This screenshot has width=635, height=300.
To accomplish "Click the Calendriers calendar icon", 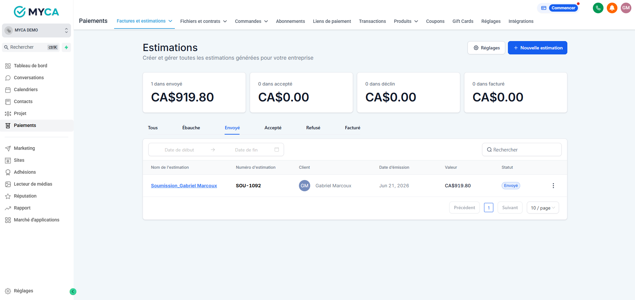I will point(8,90).
